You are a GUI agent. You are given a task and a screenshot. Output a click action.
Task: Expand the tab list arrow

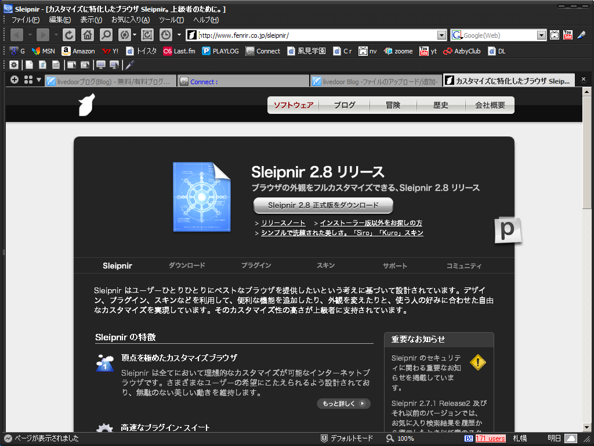[x=39, y=80]
